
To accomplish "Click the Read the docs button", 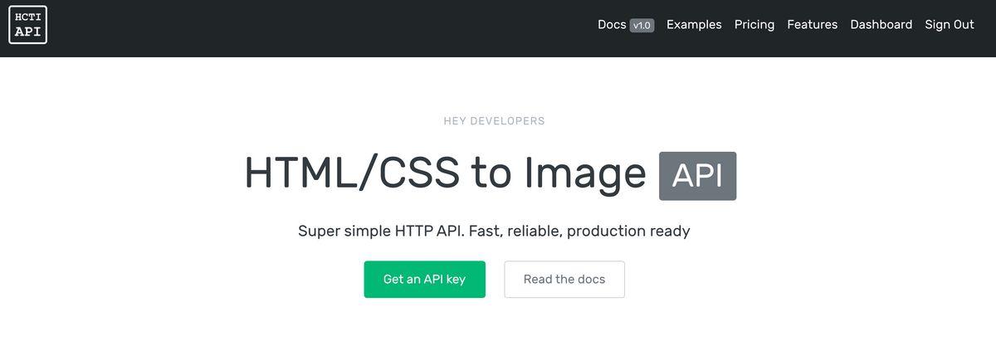I will pyautogui.click(x=564, y=280).
